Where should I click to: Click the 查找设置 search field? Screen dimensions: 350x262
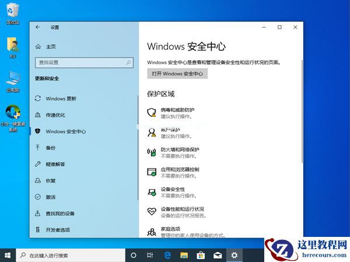pyautogui.click(x=84, y=62)
